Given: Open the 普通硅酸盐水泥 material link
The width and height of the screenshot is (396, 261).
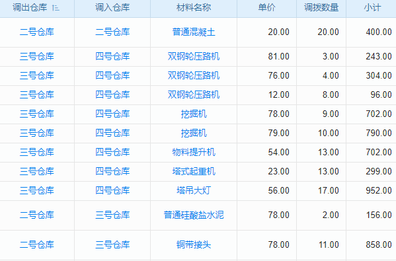Looking at the screenshot, I should 194,215.
